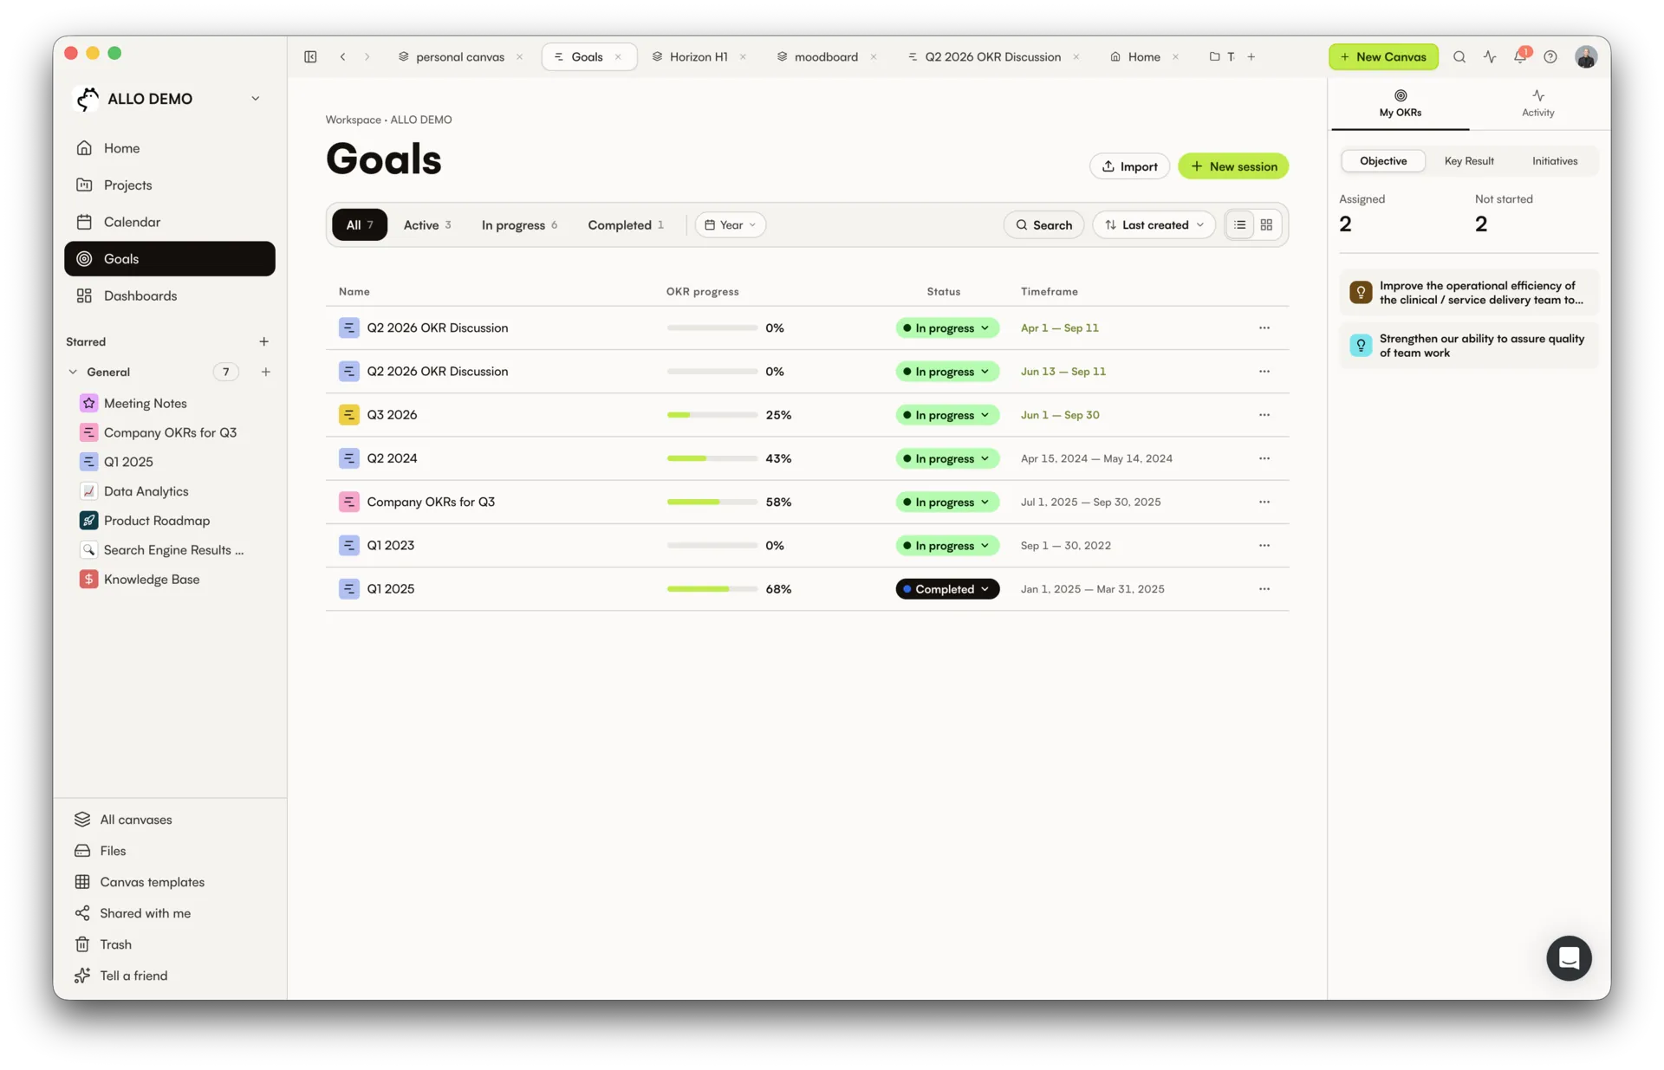Screen dimensions: 1664x1070
Task: Close the personal canvas tab
Action: click(520, 57)
